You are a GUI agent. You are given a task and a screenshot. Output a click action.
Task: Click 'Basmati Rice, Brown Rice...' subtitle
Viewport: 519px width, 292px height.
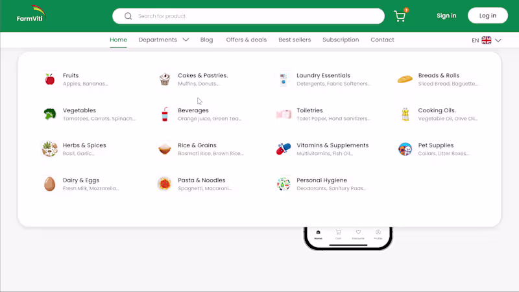pyautogui.click(x=210, y=154)
